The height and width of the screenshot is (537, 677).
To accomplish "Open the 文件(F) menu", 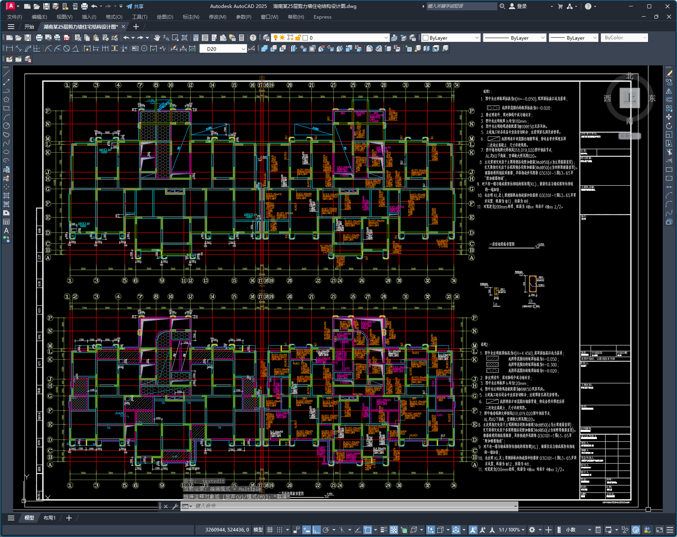I will point(15,17).
